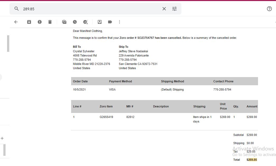Click the plus icon in left sidebar
The height and width of the screenshot is (166, 276).
(x=2, y=138)
